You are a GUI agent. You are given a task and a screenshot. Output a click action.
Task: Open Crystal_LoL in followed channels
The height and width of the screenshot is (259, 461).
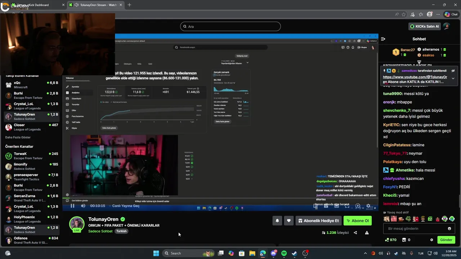click(x=32, y=106)
